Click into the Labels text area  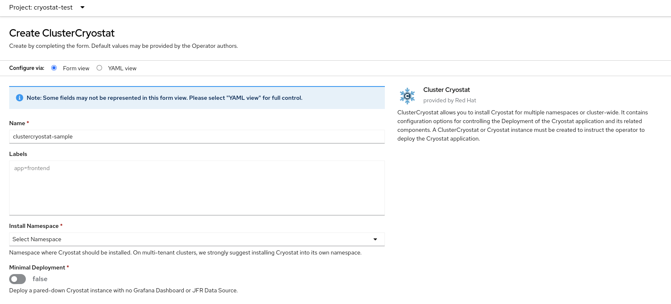(197, 188)
